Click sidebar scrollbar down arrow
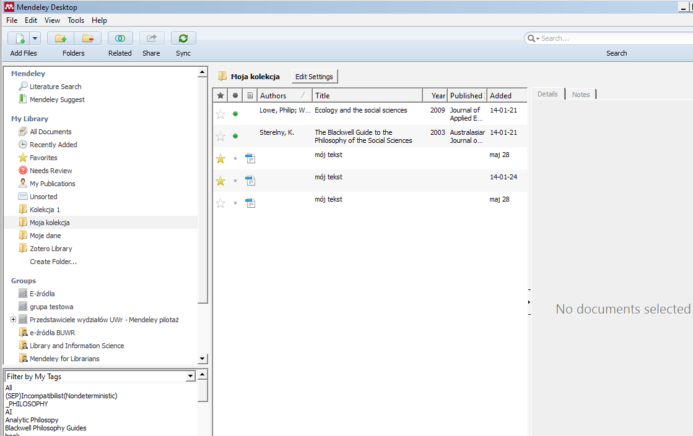 202,359
